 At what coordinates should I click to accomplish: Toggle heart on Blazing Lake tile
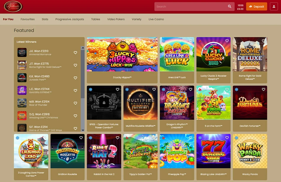(227, 138)
